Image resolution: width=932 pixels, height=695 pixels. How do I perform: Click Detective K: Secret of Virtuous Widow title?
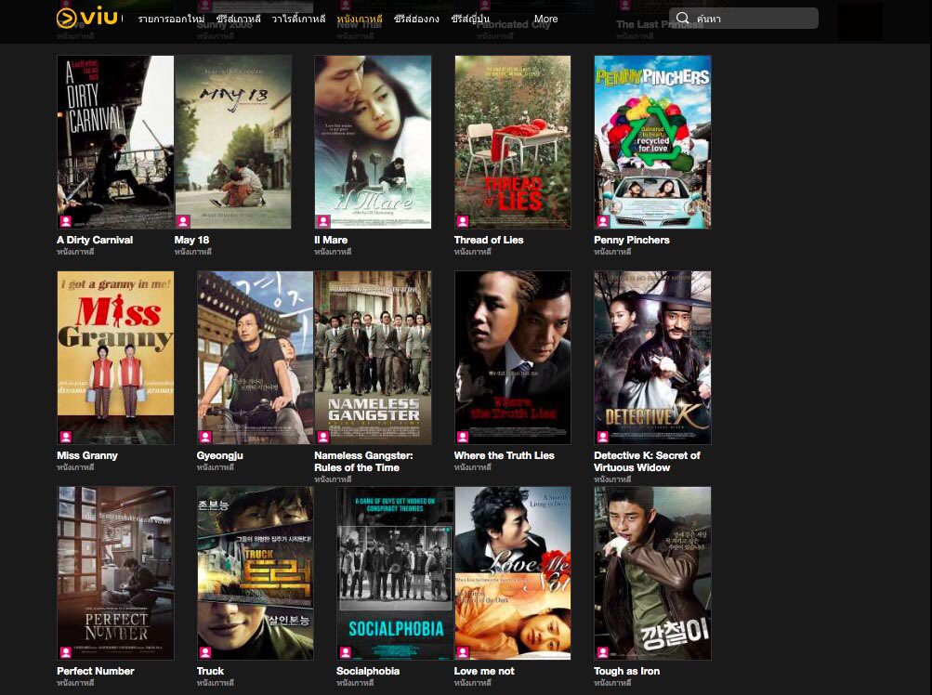click(x=647, y=462)
